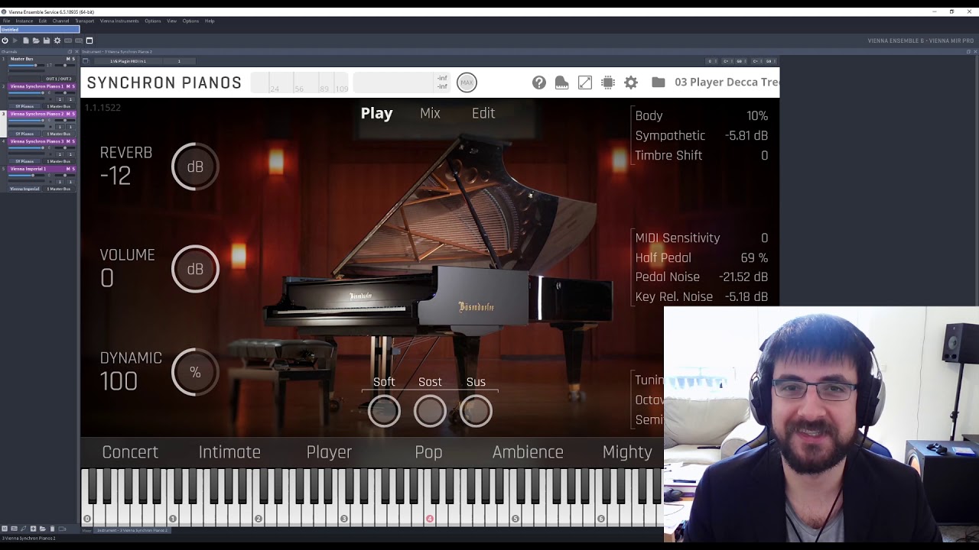Viewport: 979px width, 550px height.
Task: Click the REVERB dB knob
Action: [x=195, y=167]
